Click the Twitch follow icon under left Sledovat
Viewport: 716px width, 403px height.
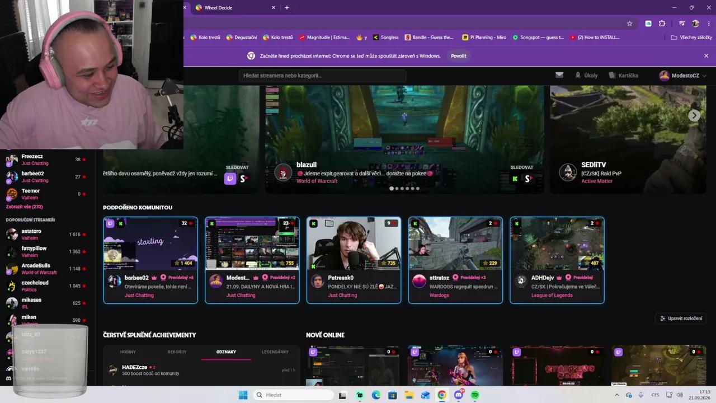(x=230, y=179)
